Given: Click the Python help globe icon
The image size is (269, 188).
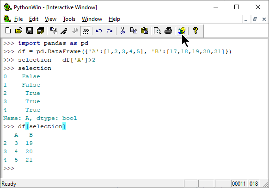Looking at the screenshot, I should pos(182,31).
